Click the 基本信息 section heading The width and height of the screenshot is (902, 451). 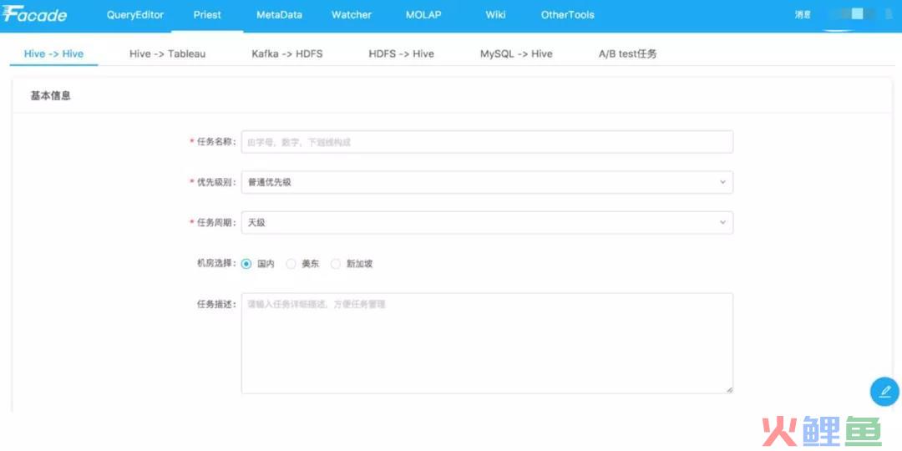click(x=51, y=96)
